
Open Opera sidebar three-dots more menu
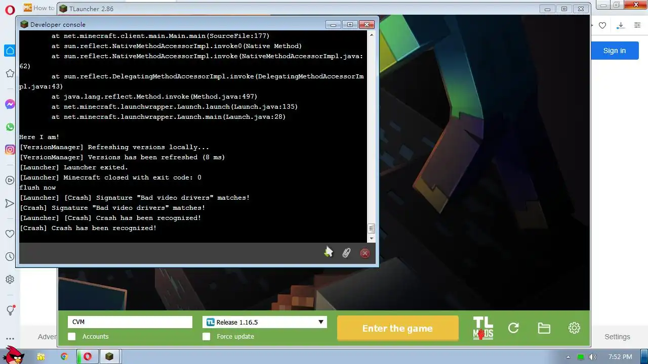[x=10, y=338]
